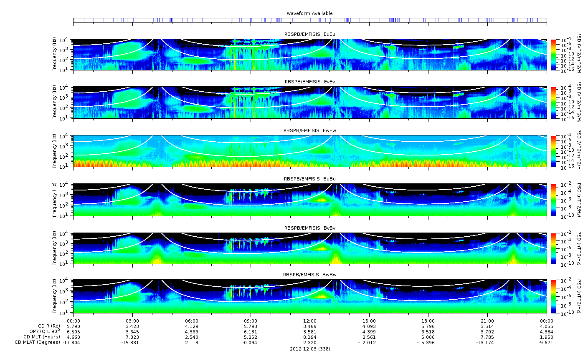Click the color bar beside the BwBw spectrogram
Image resolution: width=588 pixels, height=358 pixels.
554,296
